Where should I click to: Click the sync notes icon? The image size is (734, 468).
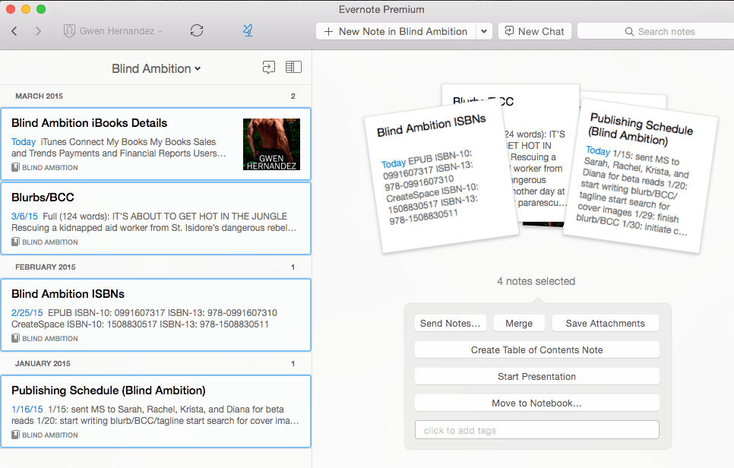coord(197,31)
